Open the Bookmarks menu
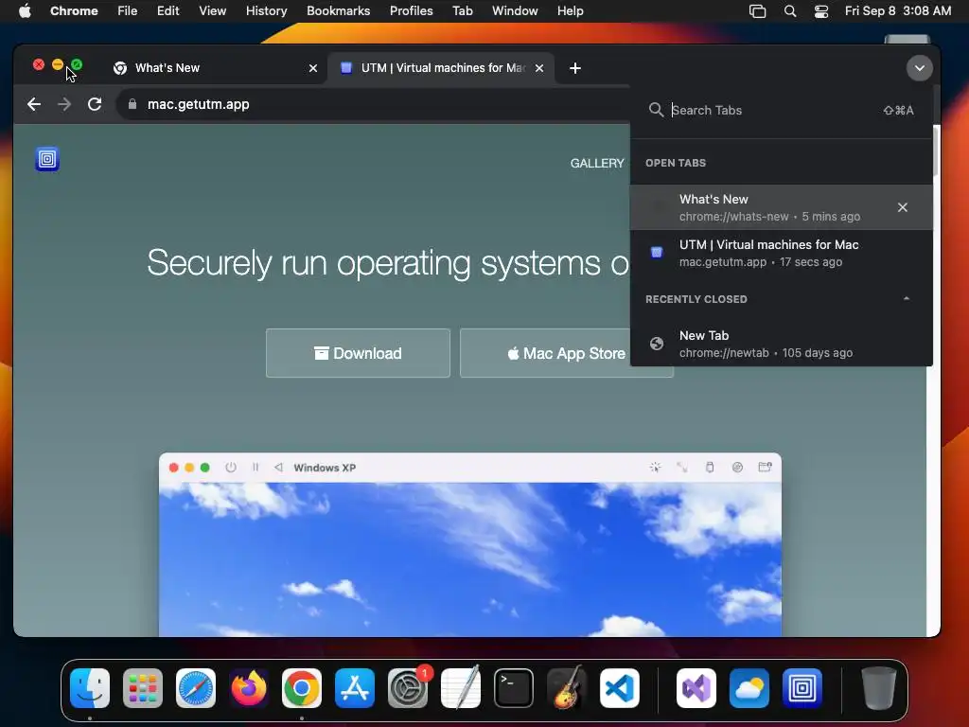 (x=338, y=11)
